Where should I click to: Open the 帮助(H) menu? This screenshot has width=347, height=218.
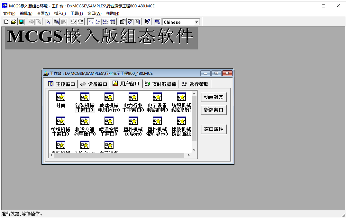point(113,13)
